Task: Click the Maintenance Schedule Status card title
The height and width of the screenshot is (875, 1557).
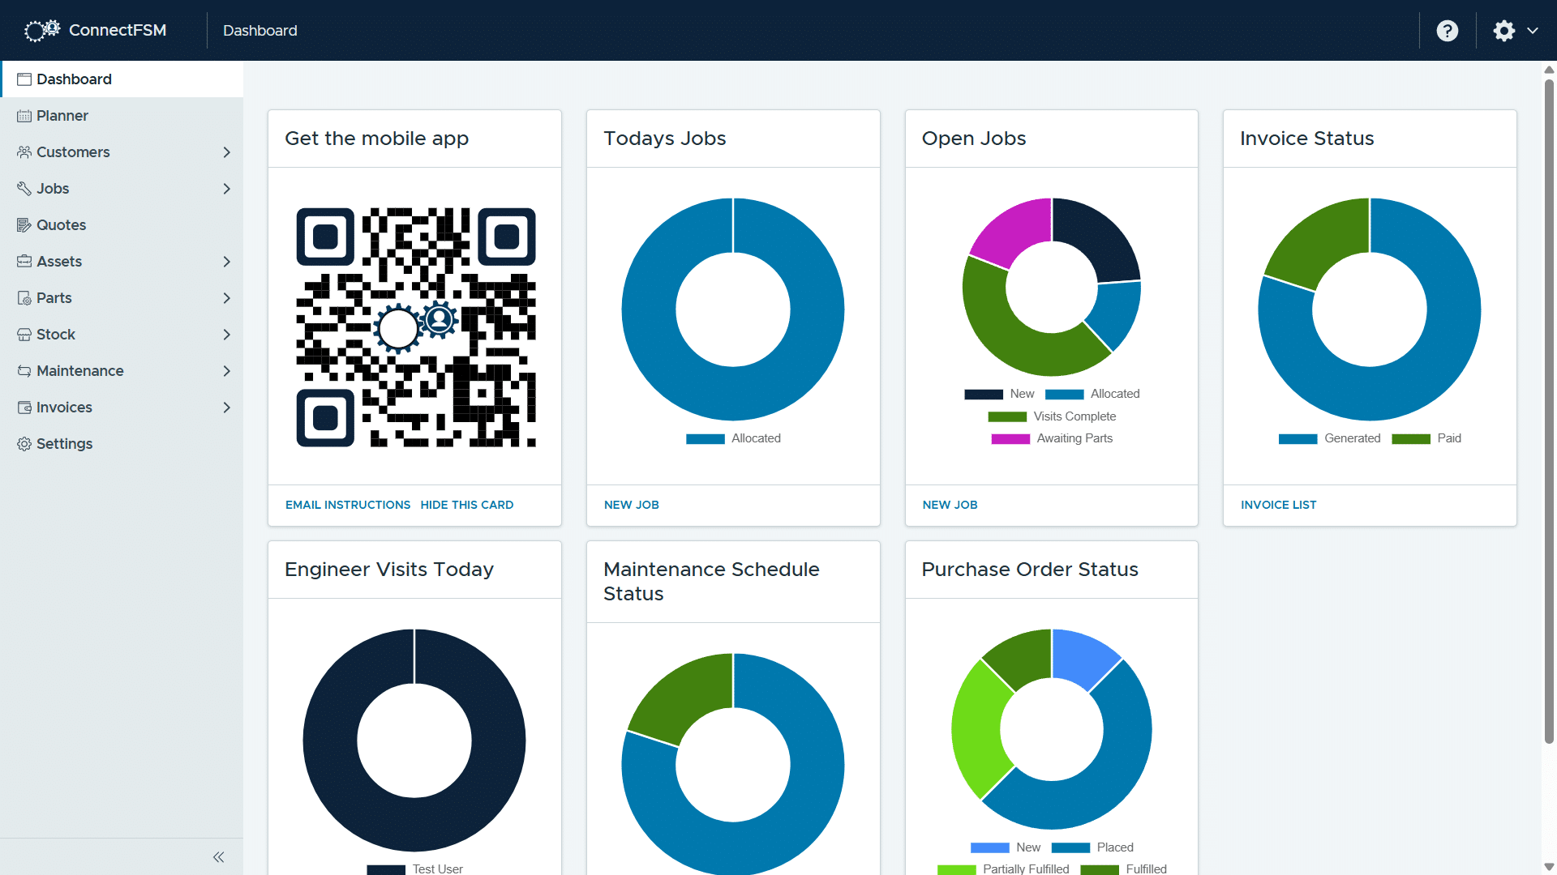Action: [711, 582]
